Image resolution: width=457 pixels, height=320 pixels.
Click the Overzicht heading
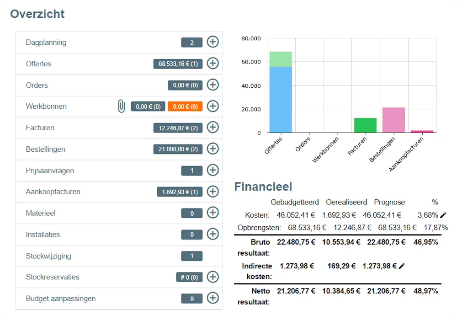pyautogui.click(x=37, y=14)
